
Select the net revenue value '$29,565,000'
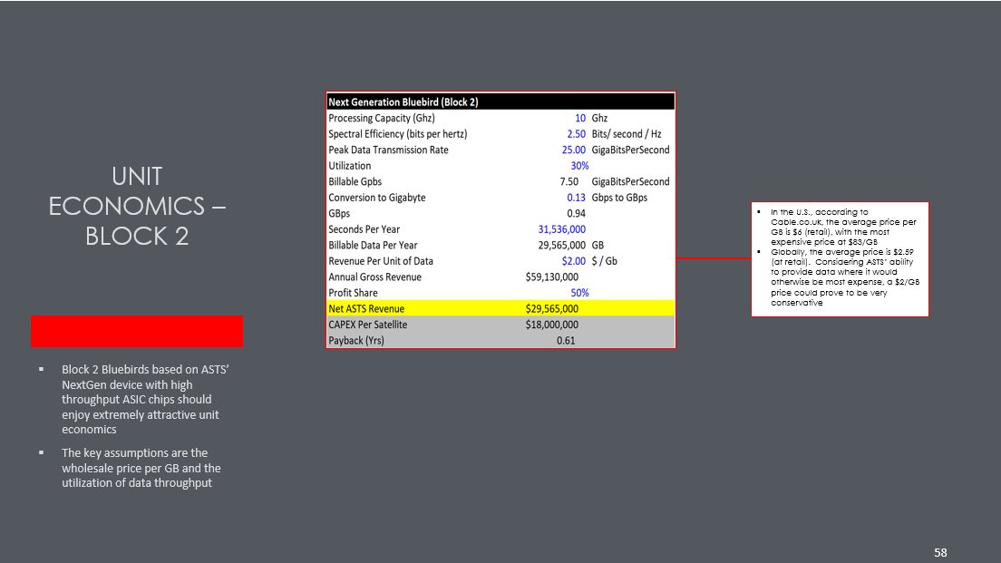tap(552, 309)
